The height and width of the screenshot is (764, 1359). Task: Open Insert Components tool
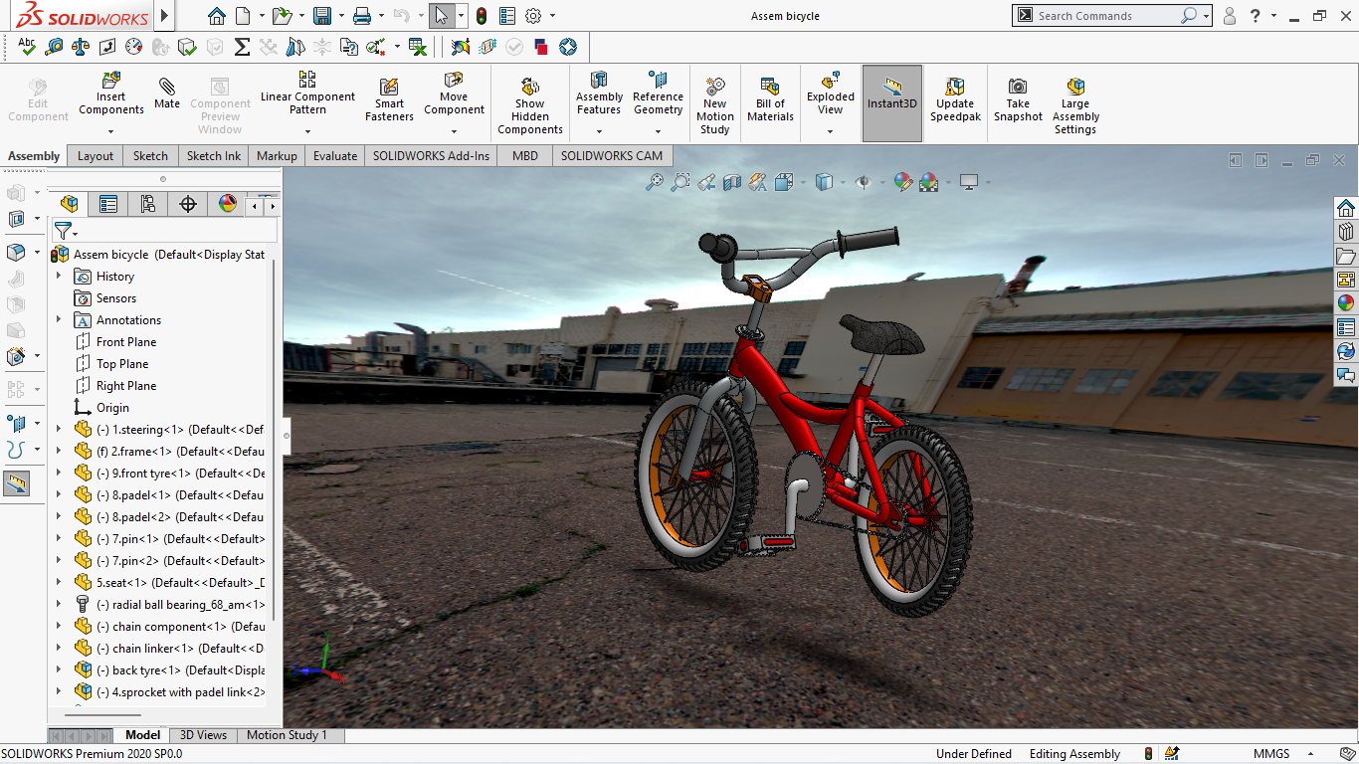click(111, 93)
